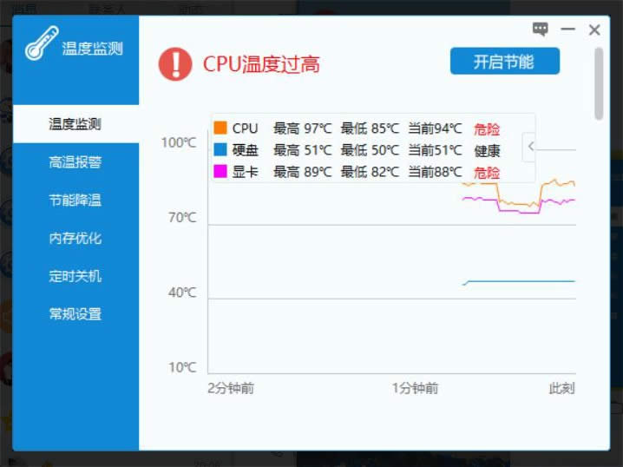Click the 此刻 time axis label
The image size is (623, 467).
click(561, 388)
